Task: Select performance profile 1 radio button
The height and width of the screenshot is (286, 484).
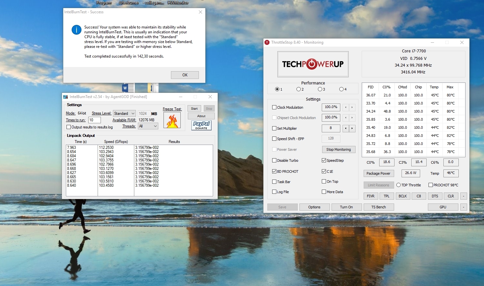Action: pyautogui.click(x=277, y=89)
